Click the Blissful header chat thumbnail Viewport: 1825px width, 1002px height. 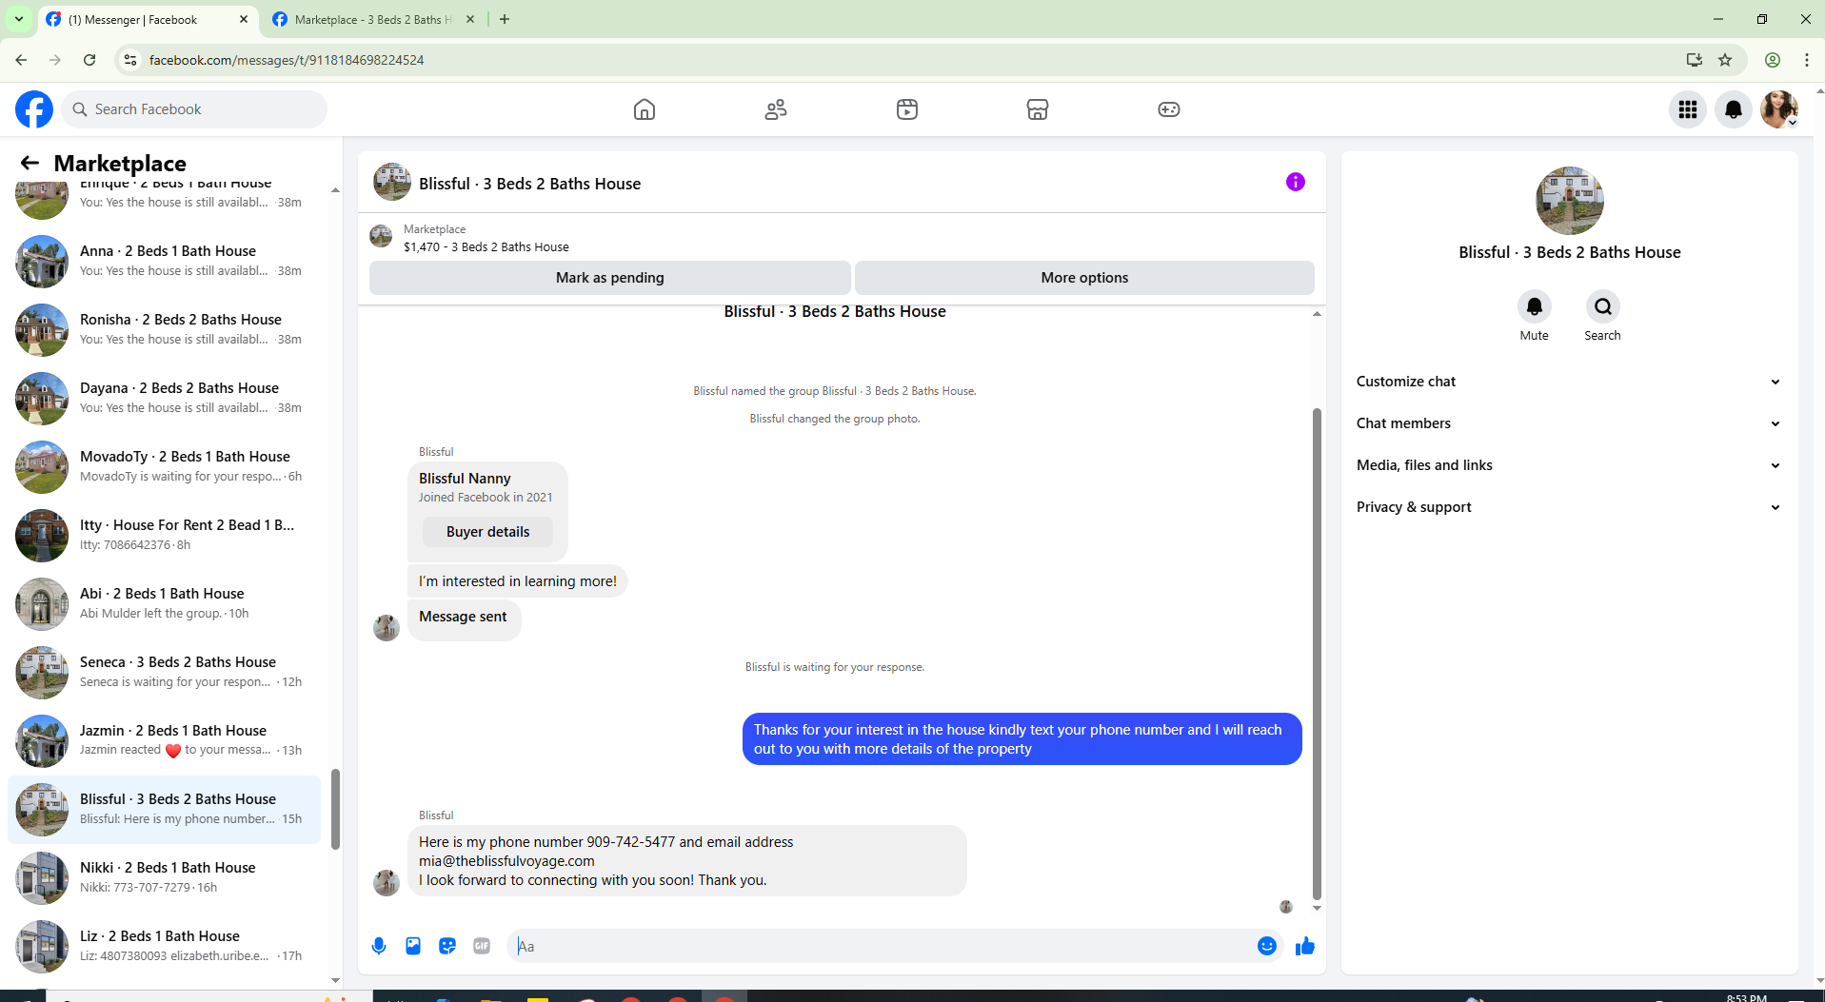click(x=391, y=182)
